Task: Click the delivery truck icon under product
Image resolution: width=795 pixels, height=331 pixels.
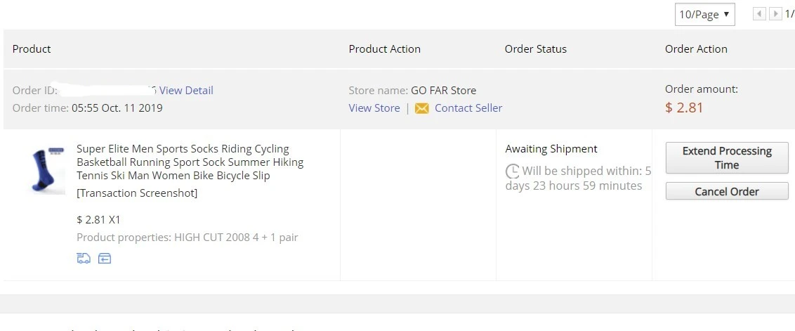Action: (84, 259)
